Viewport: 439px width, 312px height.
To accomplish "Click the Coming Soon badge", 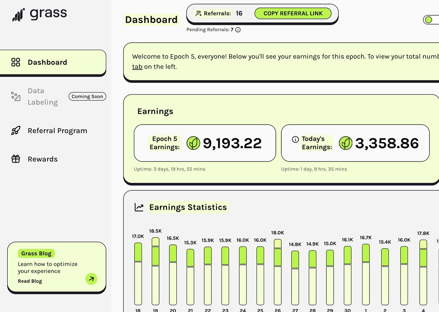I will 87,96.
